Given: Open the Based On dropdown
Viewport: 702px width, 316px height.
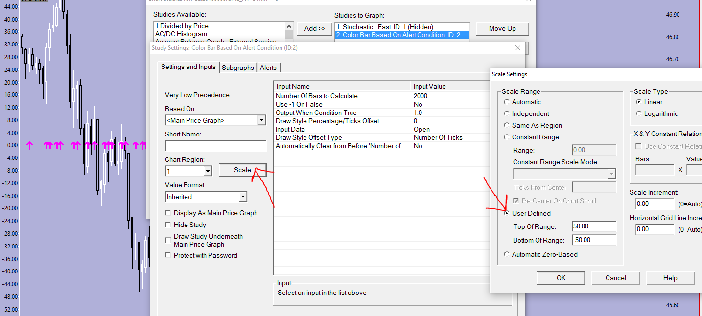Looking at the screenshot, I should click(x=261, y=120).
